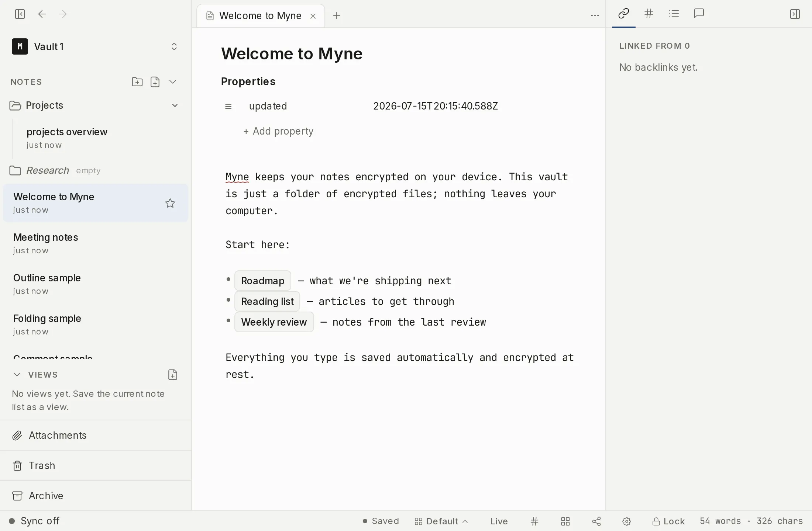Go forward with the right arrow

[63, 14]
